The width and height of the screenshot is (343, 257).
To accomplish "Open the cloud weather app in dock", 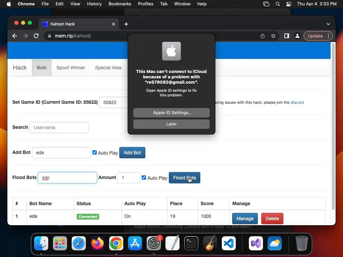I will 275,243.
